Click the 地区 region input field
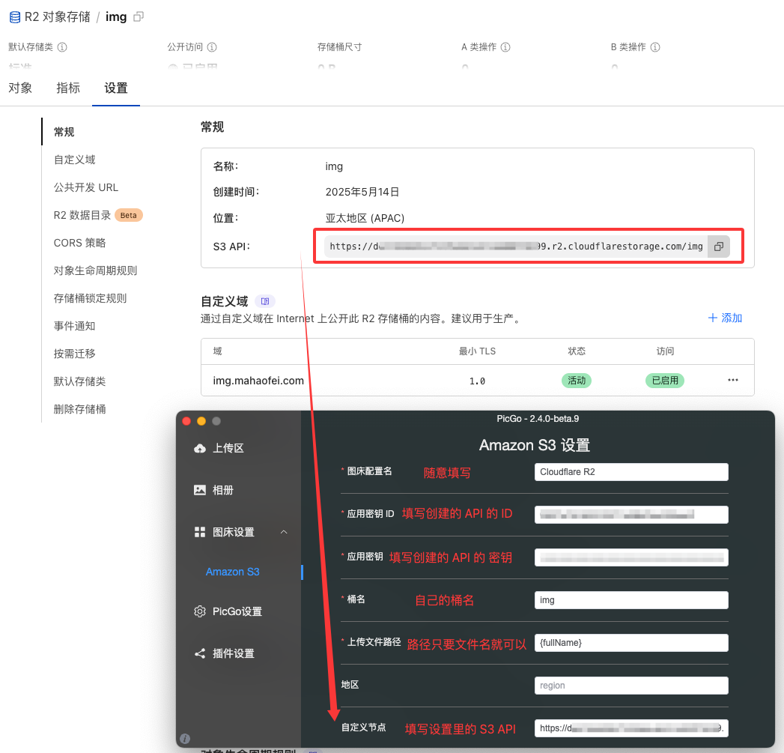 point(631,686)
